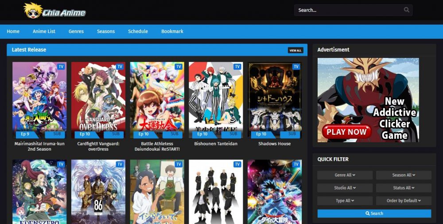Click the Chia Anime logo
443x224 pixels.
click(54, 11)
